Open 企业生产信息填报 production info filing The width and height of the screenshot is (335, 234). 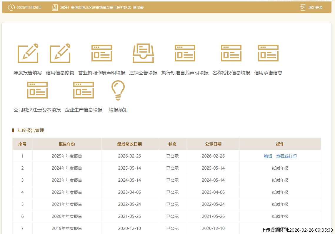(83, 90)
